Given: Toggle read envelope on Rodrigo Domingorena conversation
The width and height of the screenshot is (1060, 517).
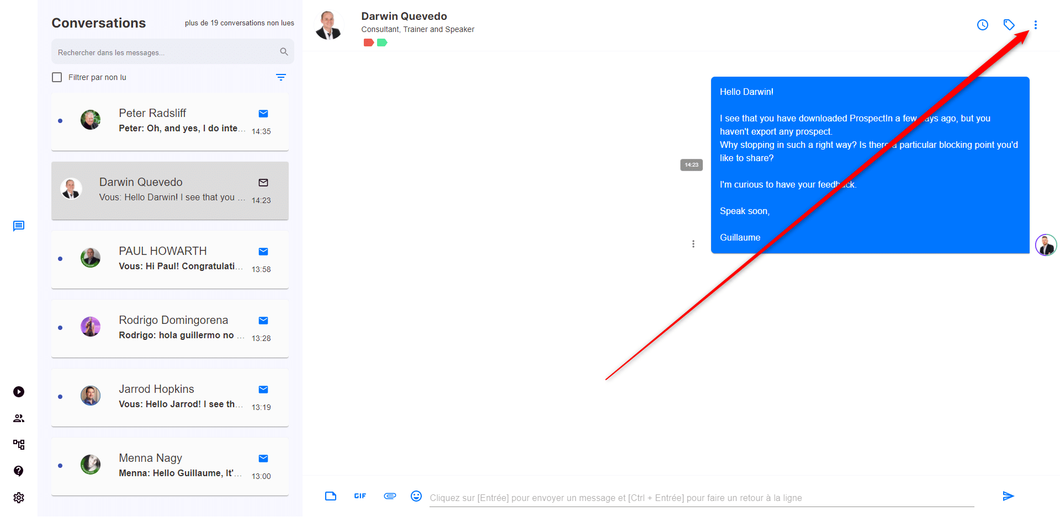Looking at the screenshot, I should point(263,321).
